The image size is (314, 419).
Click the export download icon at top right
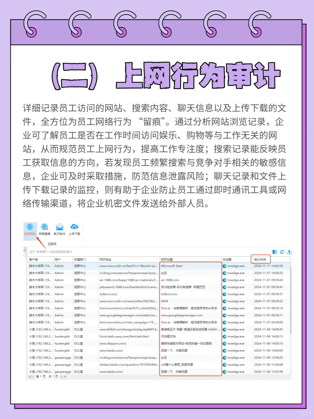click(289, 252)
